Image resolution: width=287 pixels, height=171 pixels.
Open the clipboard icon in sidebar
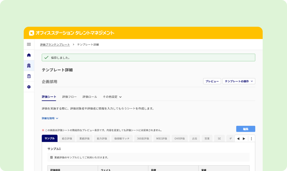click(x=29, y=76)
